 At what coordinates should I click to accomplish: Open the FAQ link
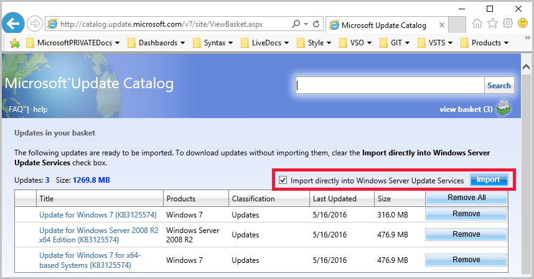point(16,109)
